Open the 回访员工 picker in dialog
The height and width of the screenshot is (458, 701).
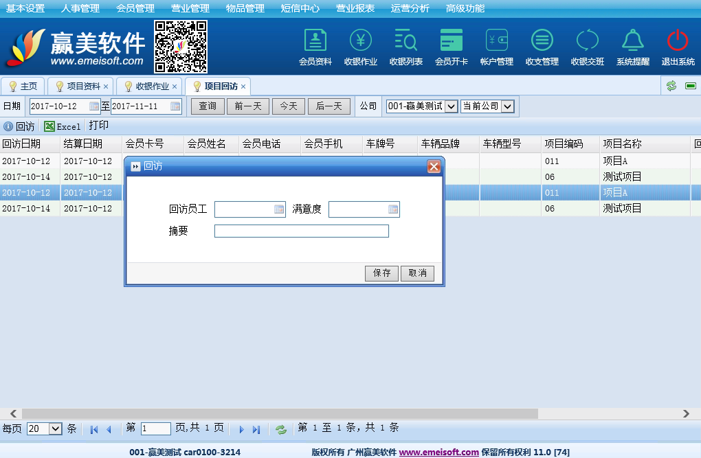[x=279, y=209]
